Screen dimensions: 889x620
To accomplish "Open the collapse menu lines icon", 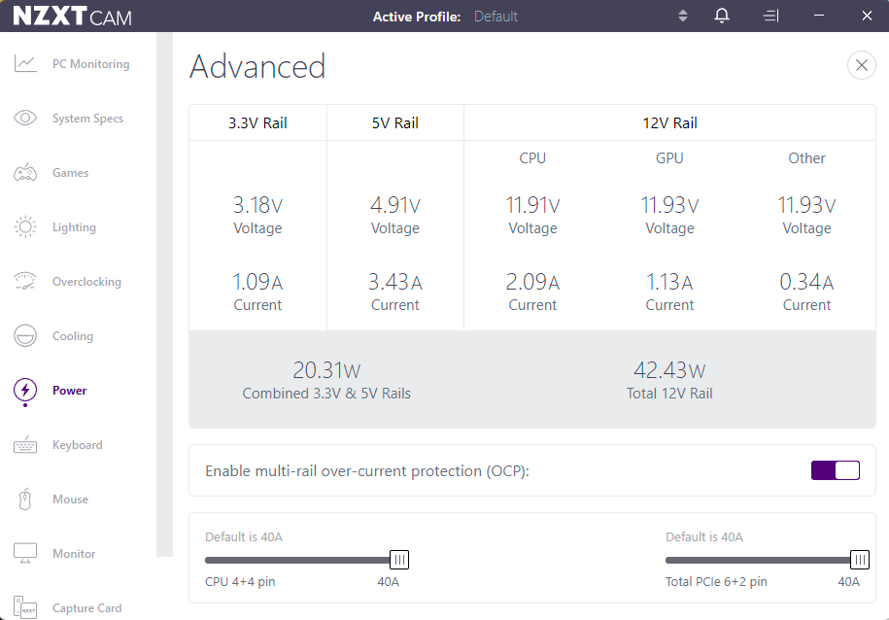I will (770, 16).
